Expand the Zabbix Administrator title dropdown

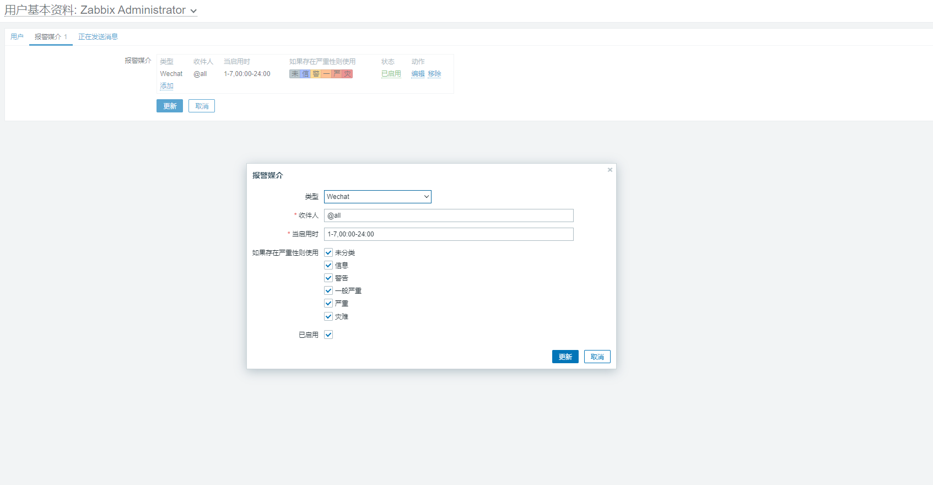click(x=193, y=11)
